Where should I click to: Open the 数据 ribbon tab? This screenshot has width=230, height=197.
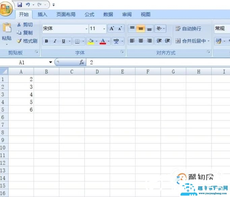point(108,15)
